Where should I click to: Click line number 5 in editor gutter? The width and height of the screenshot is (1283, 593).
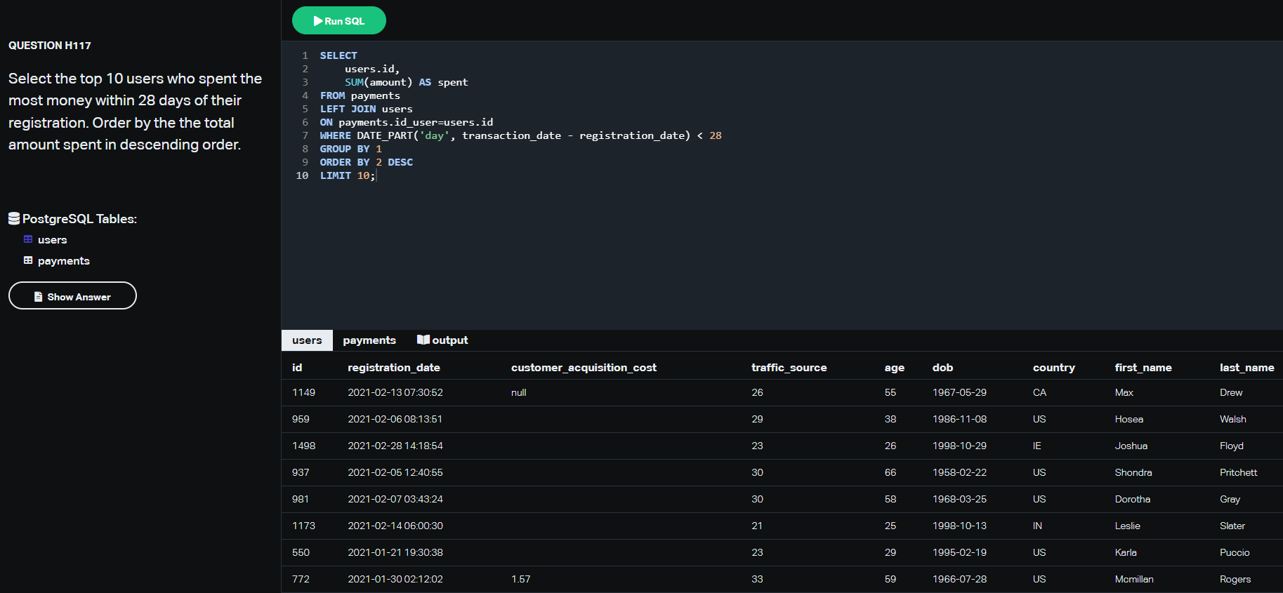point(305,109)
